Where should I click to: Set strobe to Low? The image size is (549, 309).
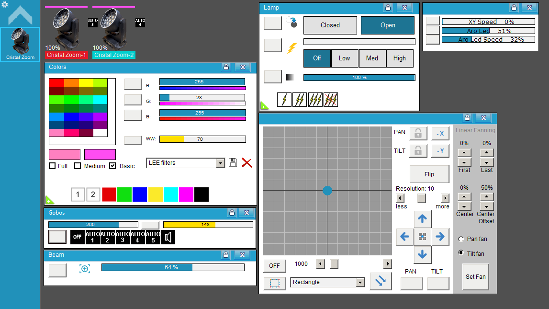click(344, 58)
